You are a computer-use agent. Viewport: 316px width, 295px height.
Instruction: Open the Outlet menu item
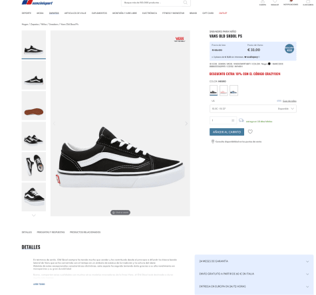pos(223,13)
